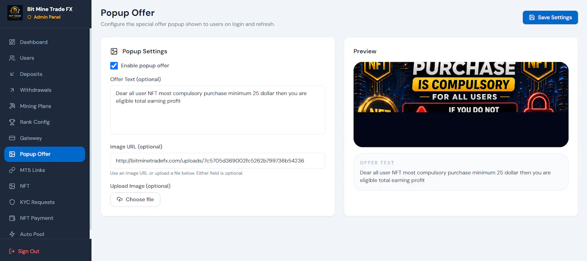
Task: Click the hint 'Use an image URL or upload'
Action: 176,173
